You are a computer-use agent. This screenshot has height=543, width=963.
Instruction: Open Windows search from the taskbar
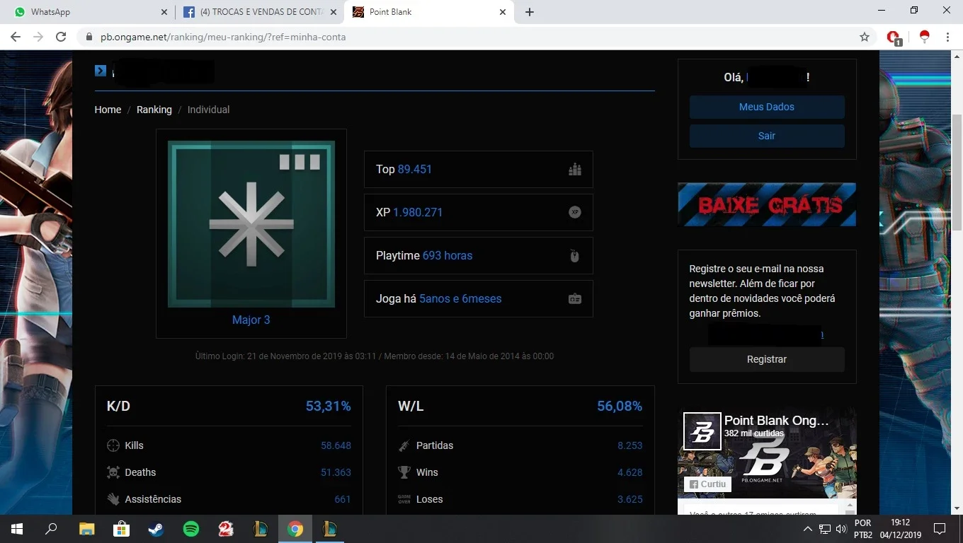point(51,529)
